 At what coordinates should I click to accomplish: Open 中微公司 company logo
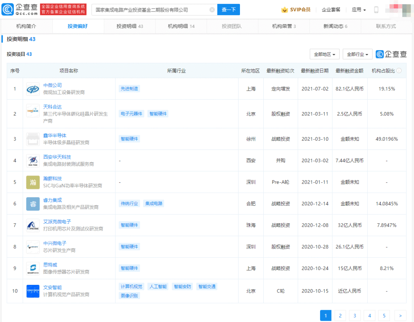33,89
